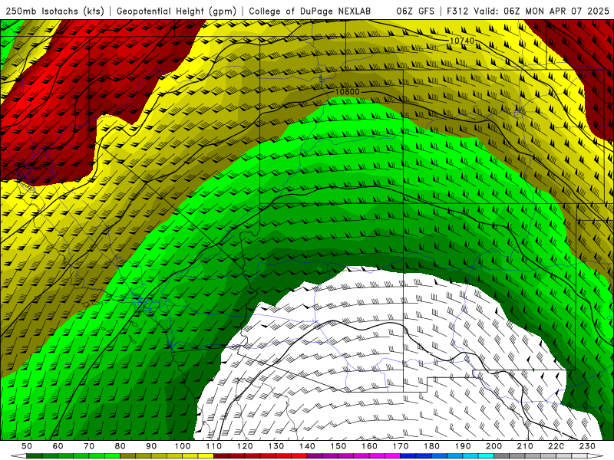Click the 190 value on the color scale
The height and width of the screenshot is (460, 614).
click(463, 446)
